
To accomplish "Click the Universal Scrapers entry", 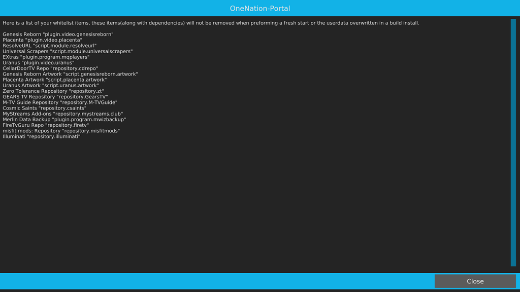I will (x=68, y=51).
